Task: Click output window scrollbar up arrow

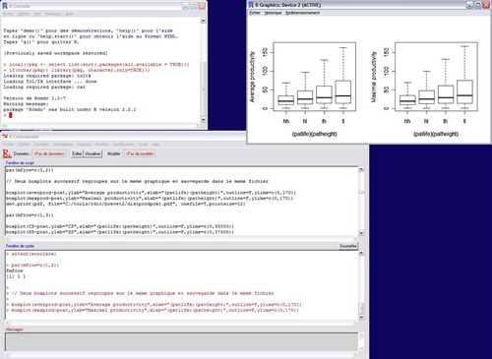Action: [361, 254]
